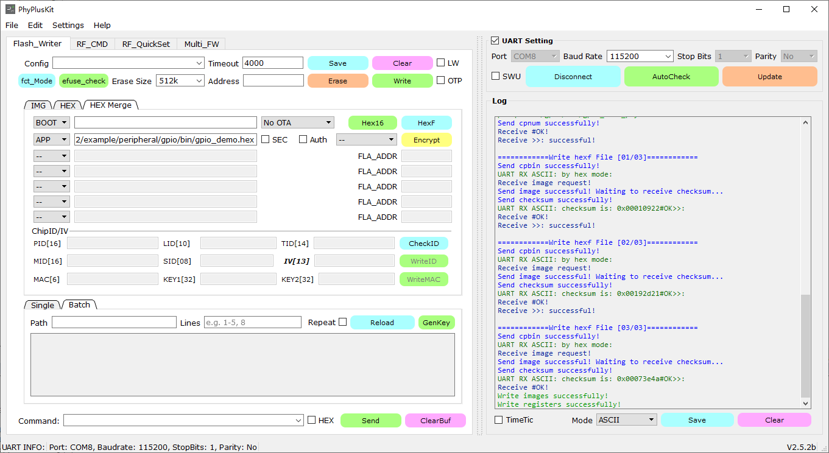The width and height of the screenshot is (829, 453).
Task: Click the Send button
Action: coord(370,420)
